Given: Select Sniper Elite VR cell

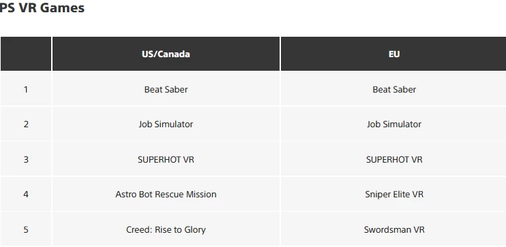Looking at the screenshot, I should pyautogui.click(x=393, y=194).
